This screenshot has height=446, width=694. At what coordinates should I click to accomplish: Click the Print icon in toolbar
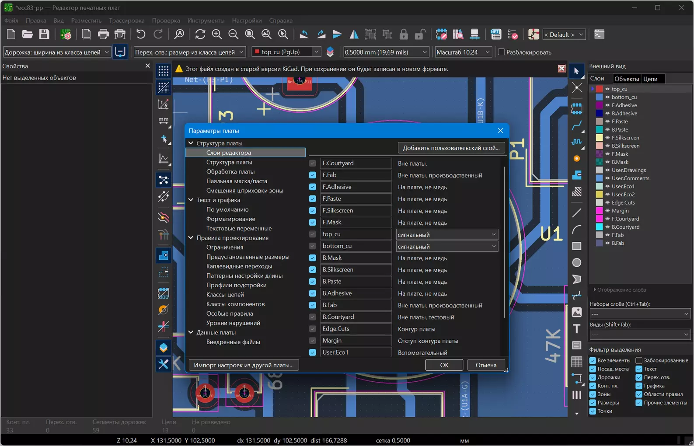[x=103, y=34]
